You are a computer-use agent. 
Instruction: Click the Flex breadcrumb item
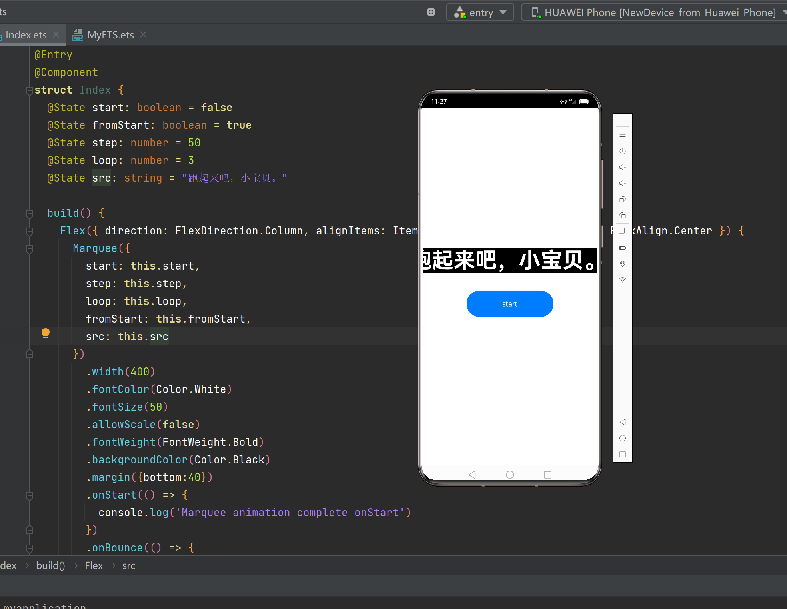pyautogui.click(x=94, y=566)
